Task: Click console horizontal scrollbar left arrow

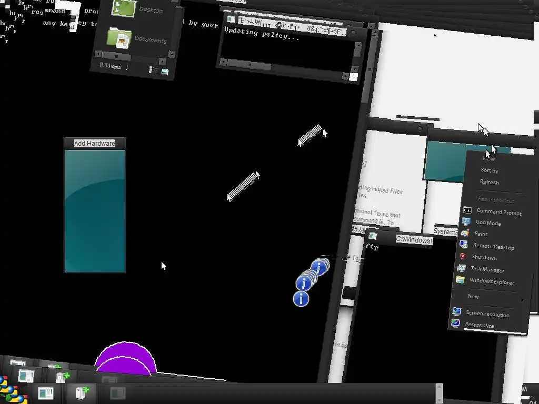Action: point(223,62)
